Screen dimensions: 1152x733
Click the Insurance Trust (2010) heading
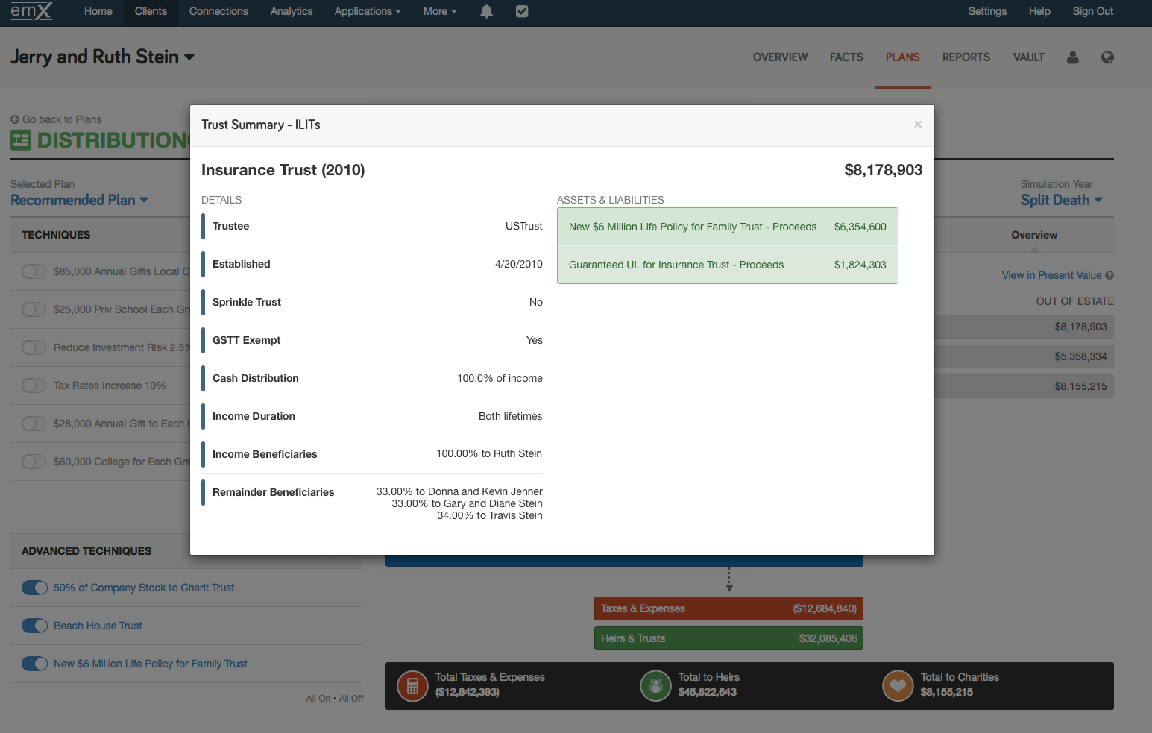[x=283, y=170]
